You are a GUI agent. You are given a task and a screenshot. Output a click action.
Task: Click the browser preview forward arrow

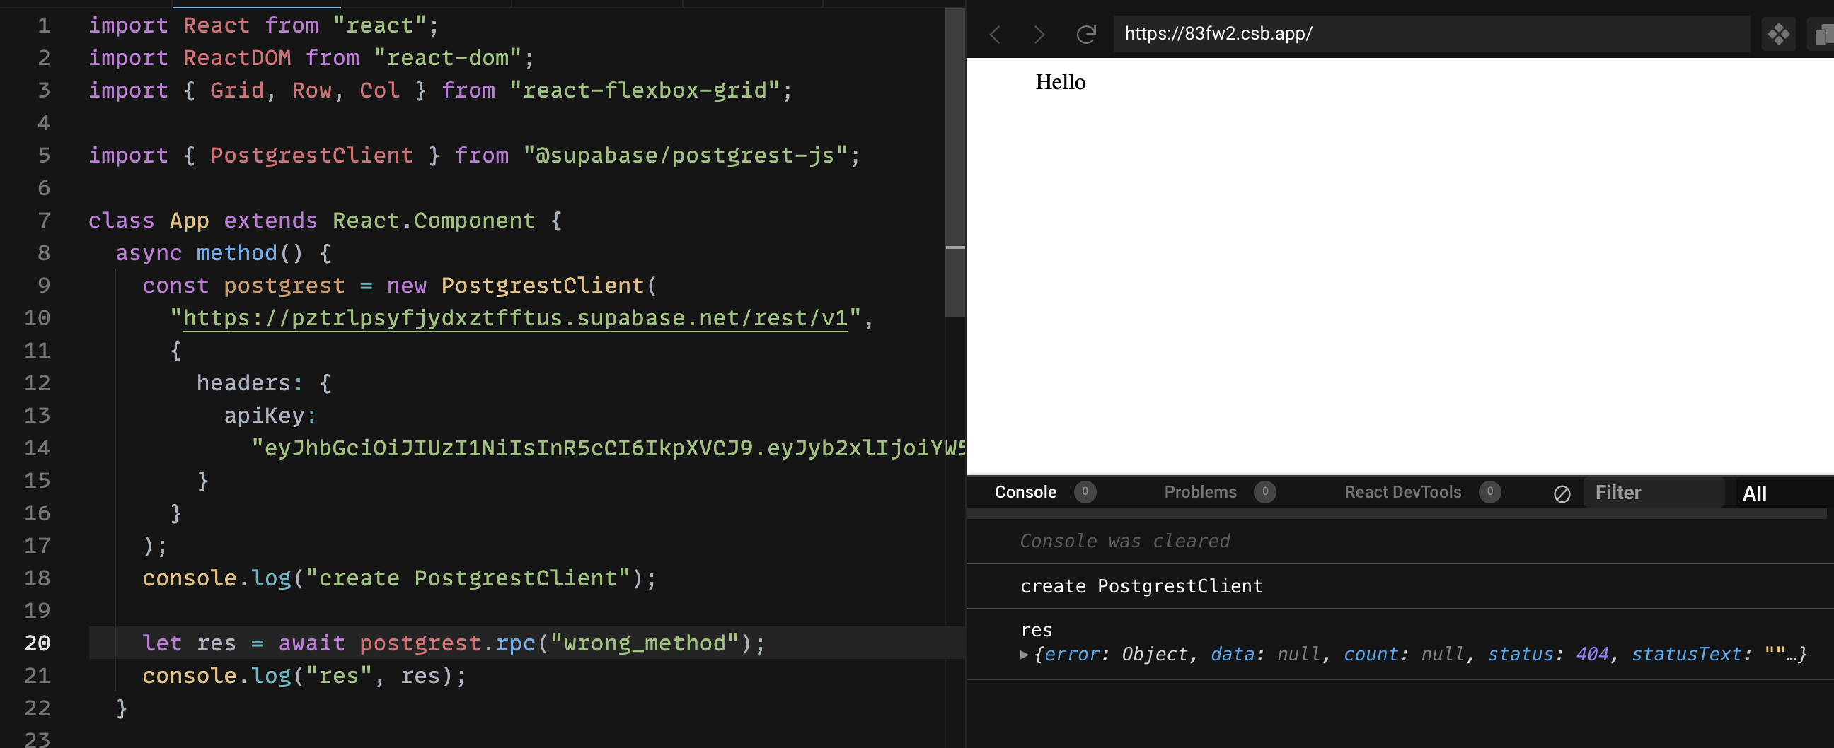point(1039,34)
